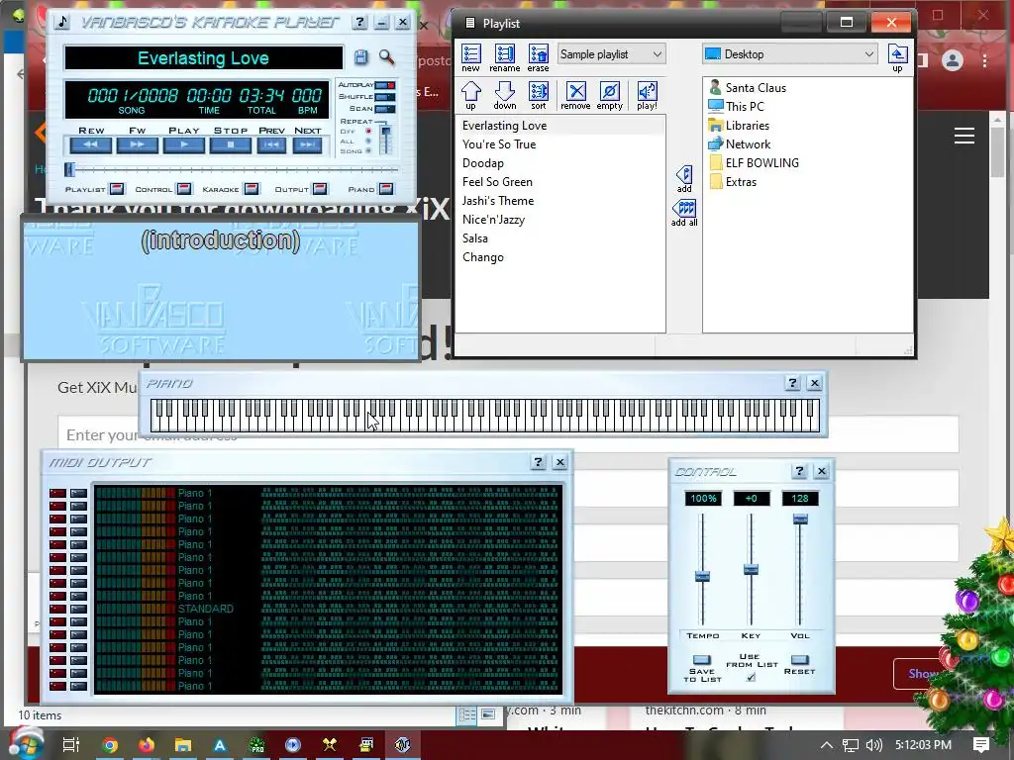
Task: Click the Rew rewind button
Action: (x=90, y=144)
